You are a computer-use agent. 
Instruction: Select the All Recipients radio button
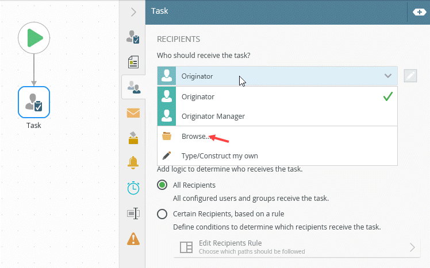162,185
